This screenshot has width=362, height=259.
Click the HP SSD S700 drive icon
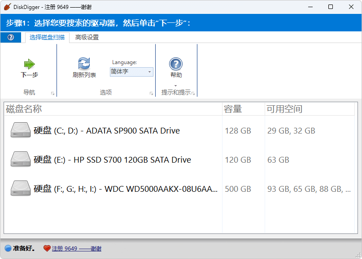[21, 160]
